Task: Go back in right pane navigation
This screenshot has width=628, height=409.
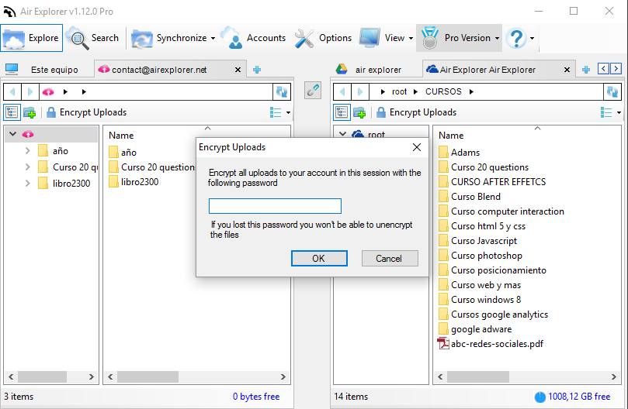Action: [x=342, y=92]
